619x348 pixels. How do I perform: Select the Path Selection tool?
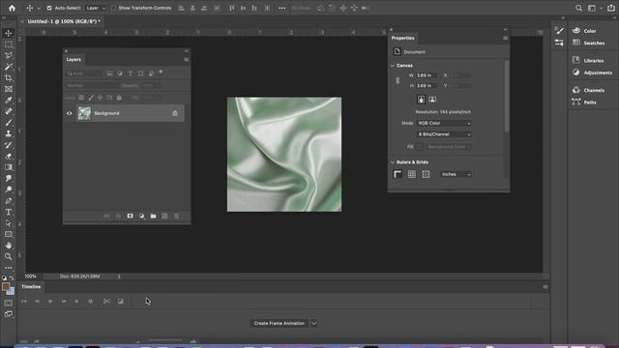(9, 223)
